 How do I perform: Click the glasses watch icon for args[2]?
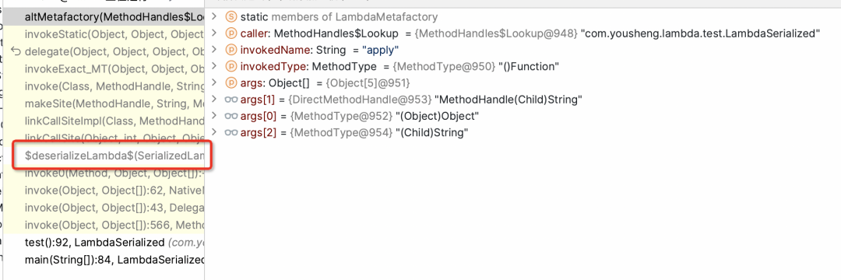pos(231,133)
